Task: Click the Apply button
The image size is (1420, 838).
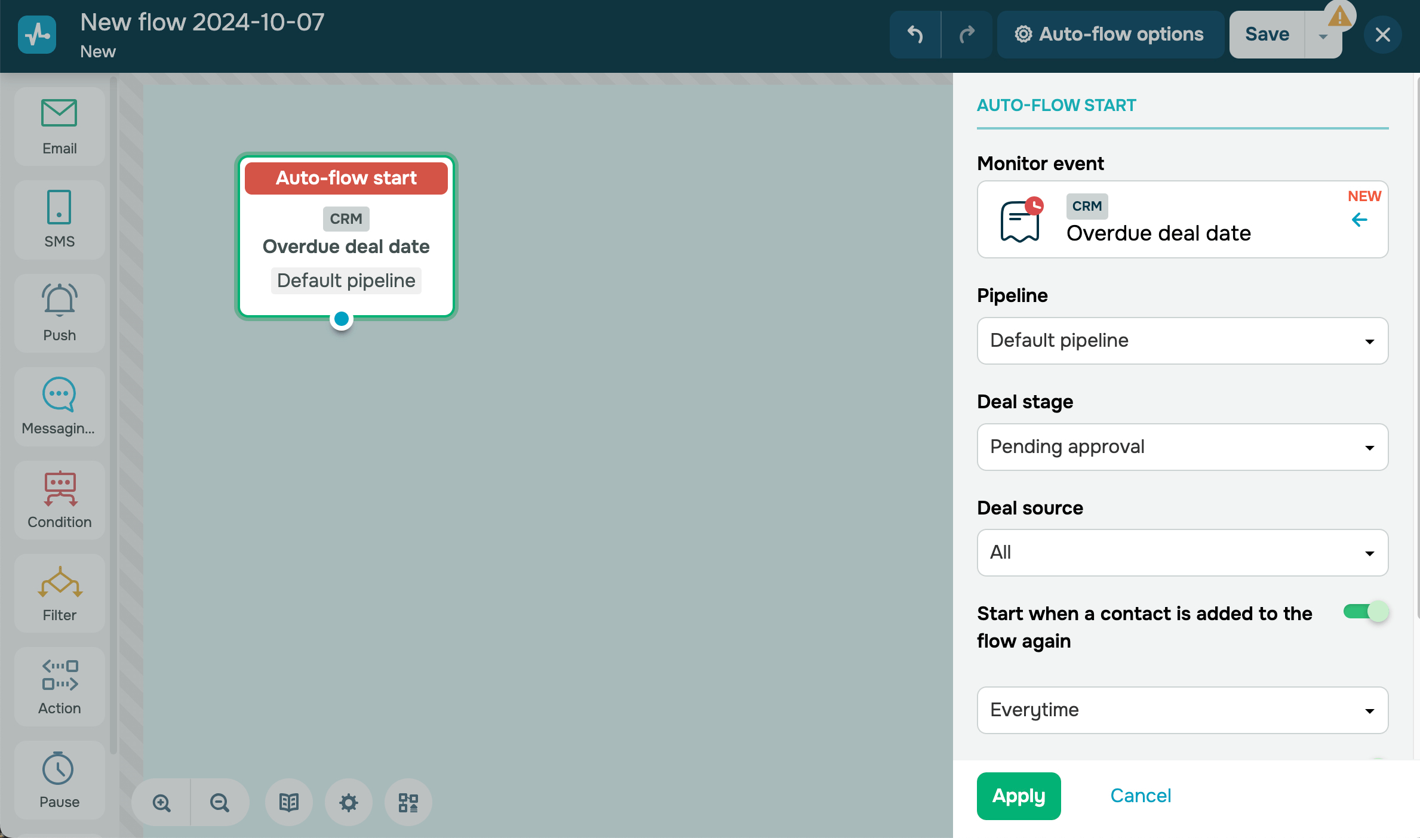Action: 1019,796
